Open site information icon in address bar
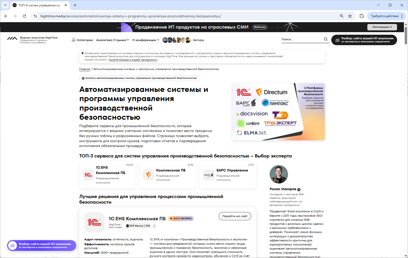The height and width of the screenshot is (258, 408). point(35,16)
